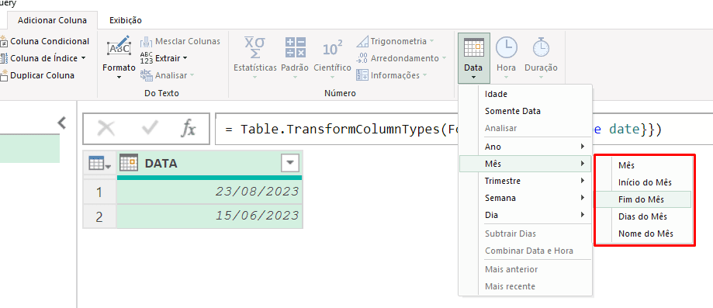
Task: Select the cell 15/06/2023
Action: 209,216
